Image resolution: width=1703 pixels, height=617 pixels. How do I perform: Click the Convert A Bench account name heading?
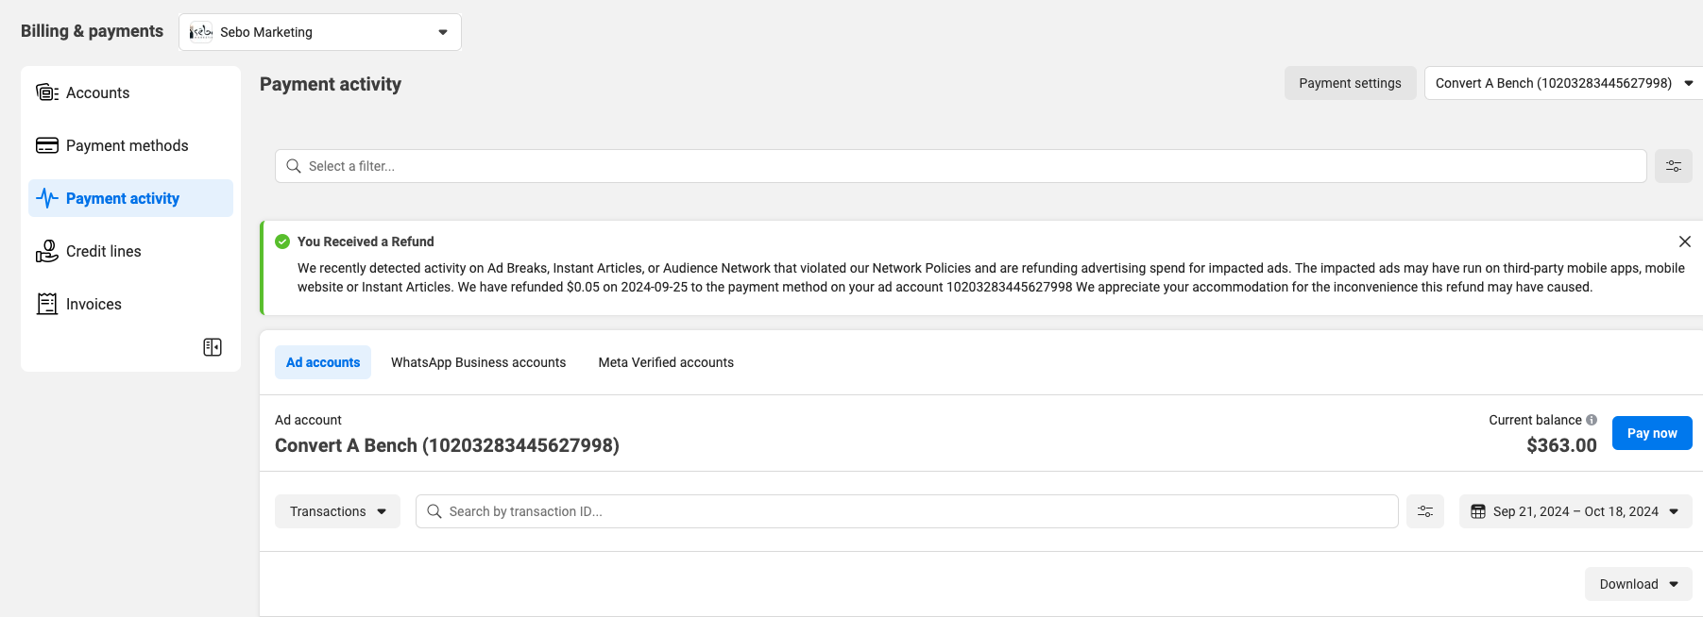[x=447, y=445]
